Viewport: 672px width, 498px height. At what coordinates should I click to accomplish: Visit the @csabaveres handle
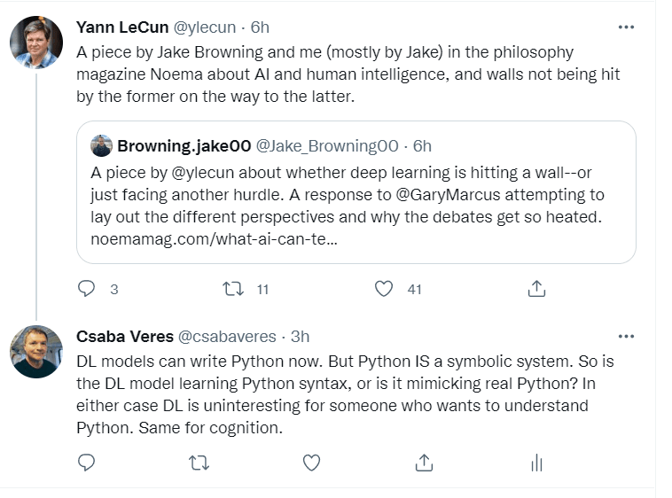point(228,337)
